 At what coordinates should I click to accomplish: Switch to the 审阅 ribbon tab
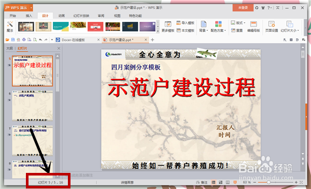click(x=101, y=16)
